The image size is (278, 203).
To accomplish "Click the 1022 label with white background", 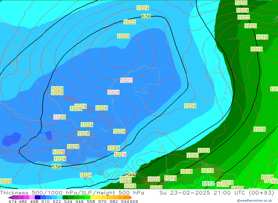I will [126, 80].
